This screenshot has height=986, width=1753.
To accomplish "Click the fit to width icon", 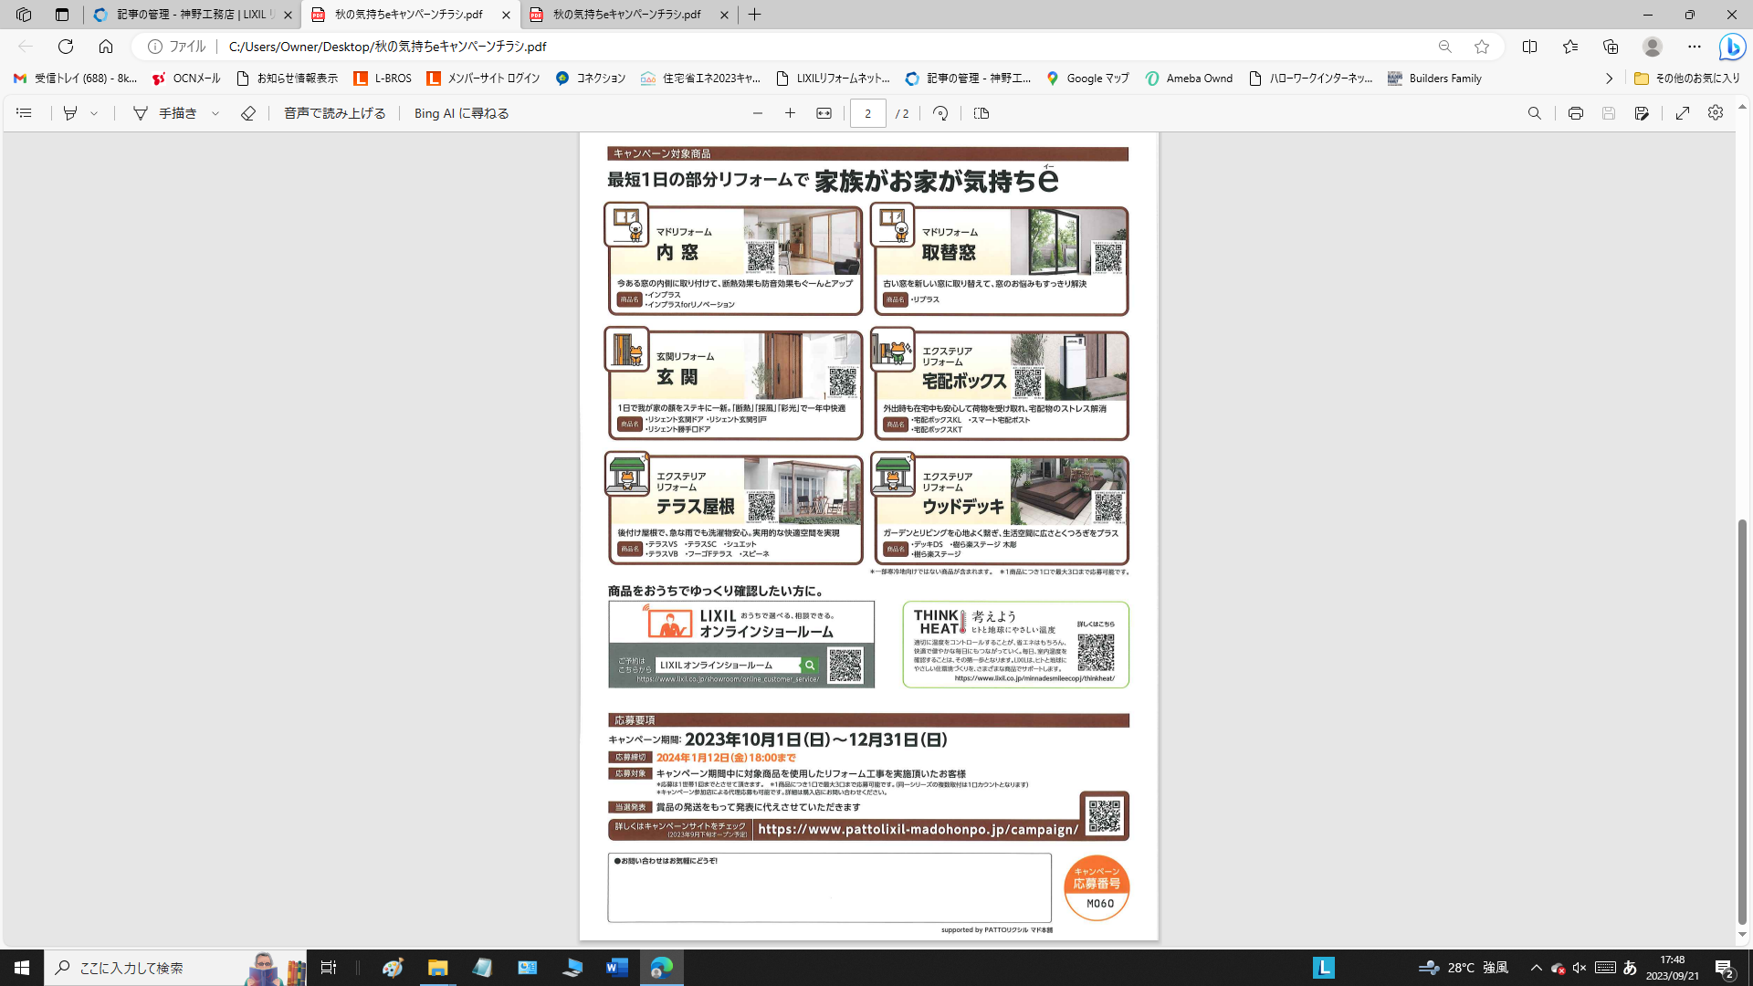I will [824, 113].
